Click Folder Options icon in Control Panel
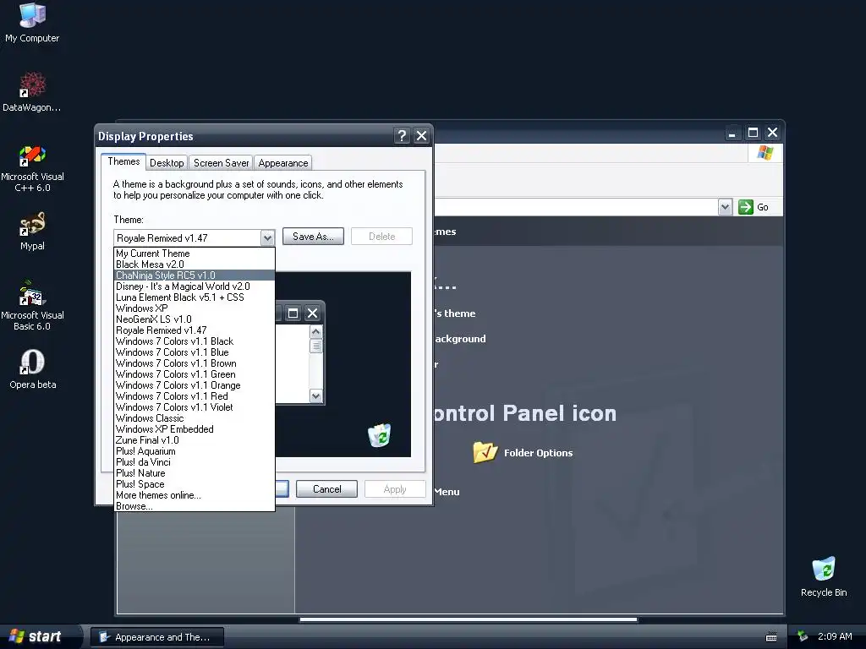Screen dimensions: 866x649 [485, 452]
